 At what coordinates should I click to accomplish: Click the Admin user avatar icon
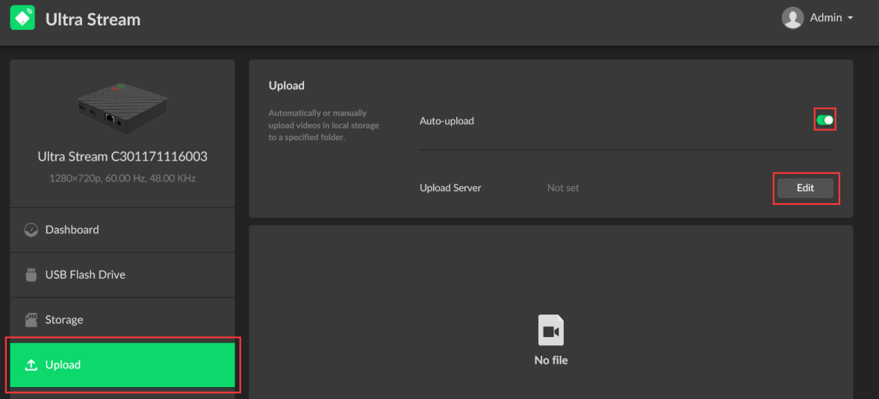tap(792, 18)
